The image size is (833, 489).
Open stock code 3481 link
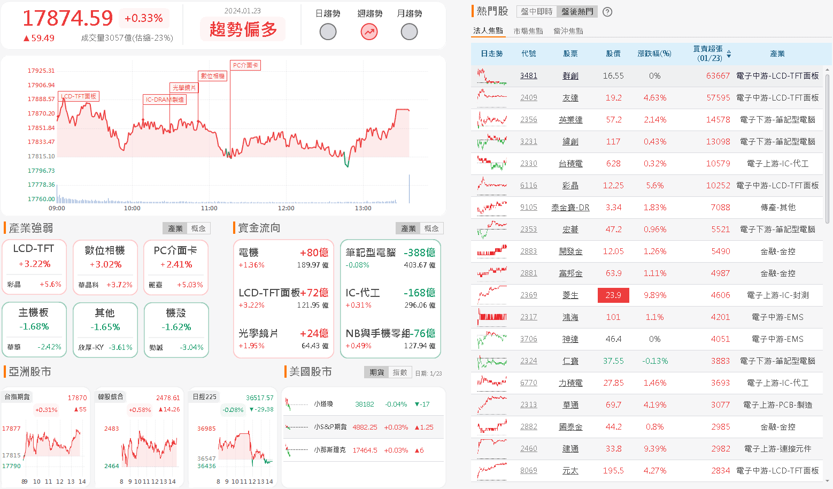(x=529, y=76)
